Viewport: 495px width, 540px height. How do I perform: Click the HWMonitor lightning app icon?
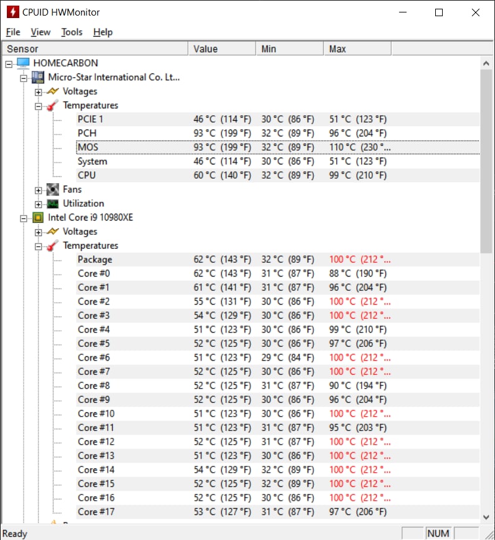[x=12, y=12]
